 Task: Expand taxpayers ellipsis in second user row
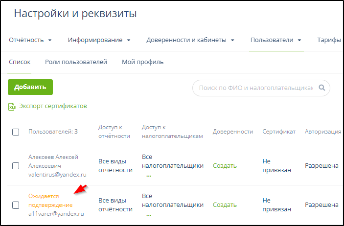click(149, 214)
